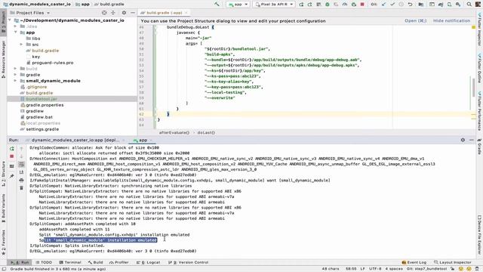Click the user avatar icon in toolbar
This screenshot has width=483, height=272.
[478, 5]
